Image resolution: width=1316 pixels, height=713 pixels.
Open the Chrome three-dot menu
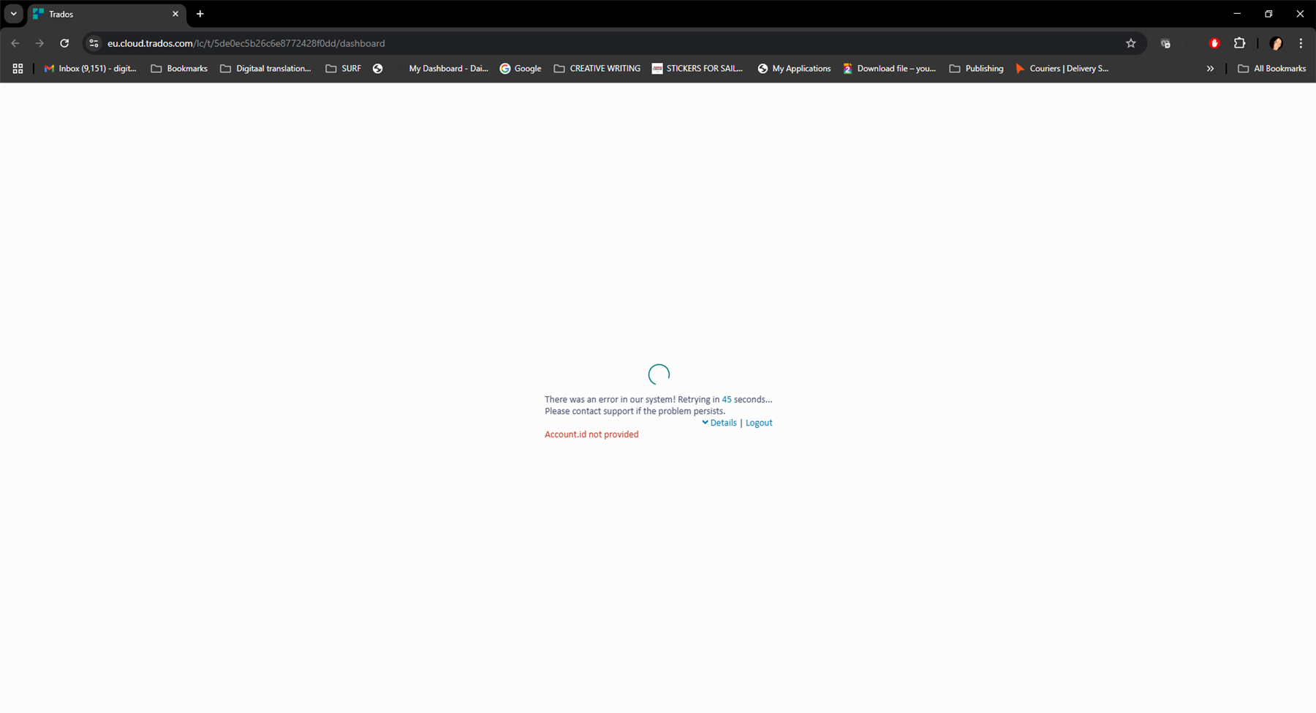(1301, 43)
